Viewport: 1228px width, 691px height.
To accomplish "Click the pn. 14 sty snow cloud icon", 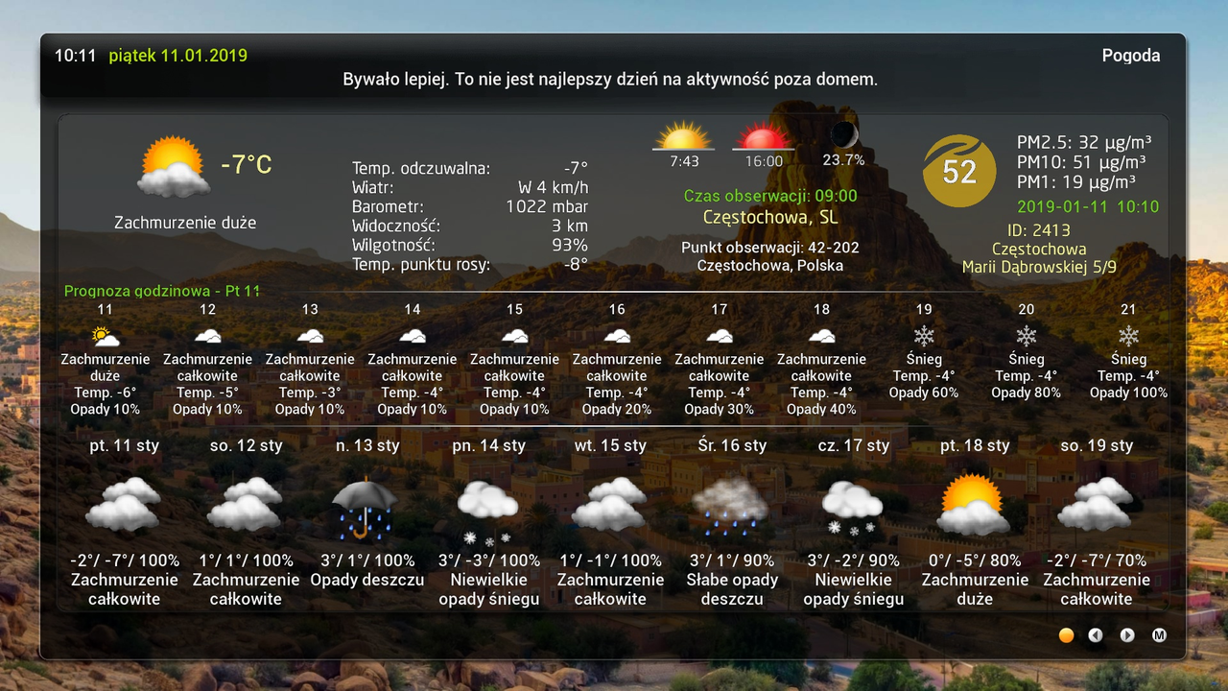I will click(x=487, y=512).
